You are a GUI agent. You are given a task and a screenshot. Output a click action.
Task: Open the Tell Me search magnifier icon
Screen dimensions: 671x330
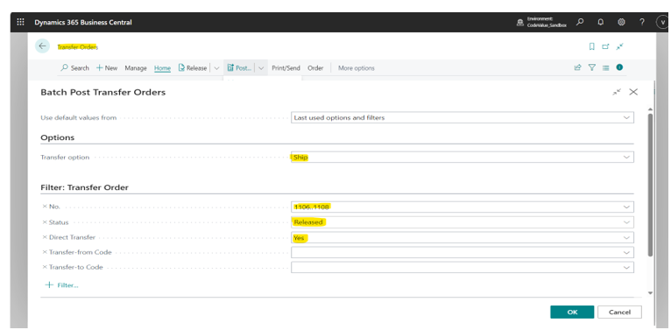click(580, 22)
